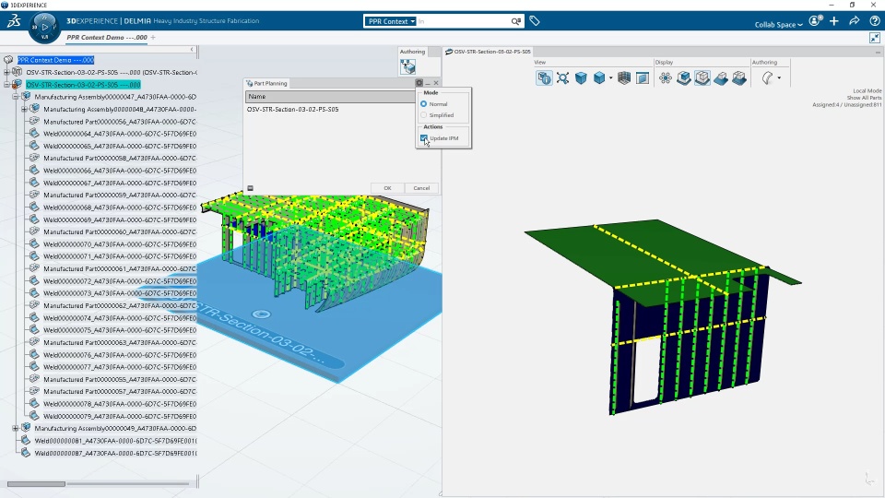The width and height of the screenshot is (885, 498).
Task: Click the expand panel icon at top right
Action: [x=875, y=38]
